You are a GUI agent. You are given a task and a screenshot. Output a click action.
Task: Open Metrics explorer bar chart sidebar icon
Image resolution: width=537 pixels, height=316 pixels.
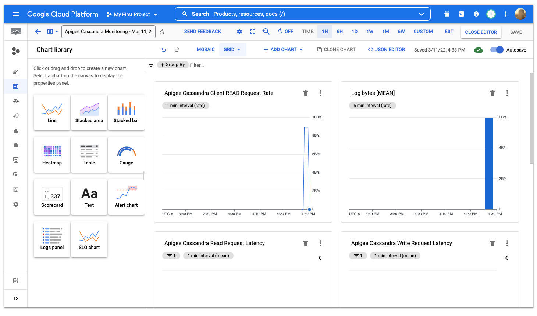[x=16, y=131]
